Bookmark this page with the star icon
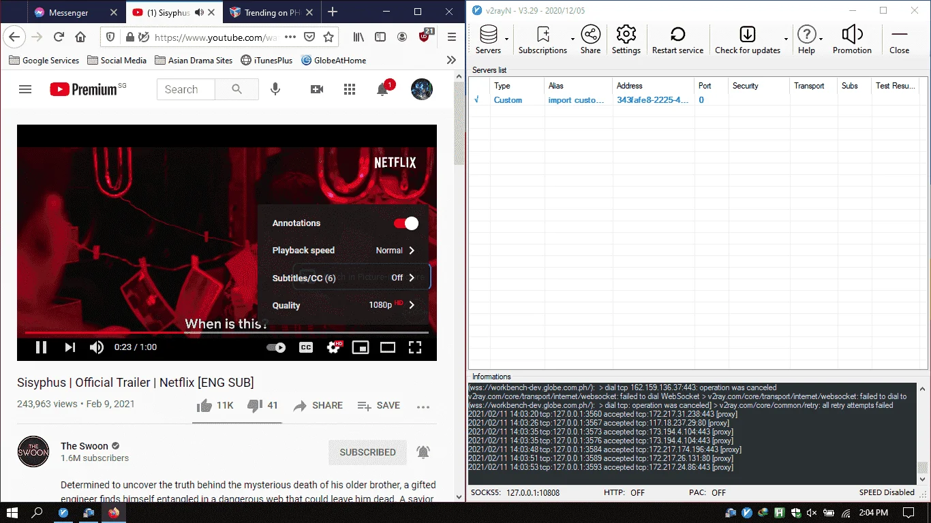This screenshot has width=931, height=523. [329, 37]
